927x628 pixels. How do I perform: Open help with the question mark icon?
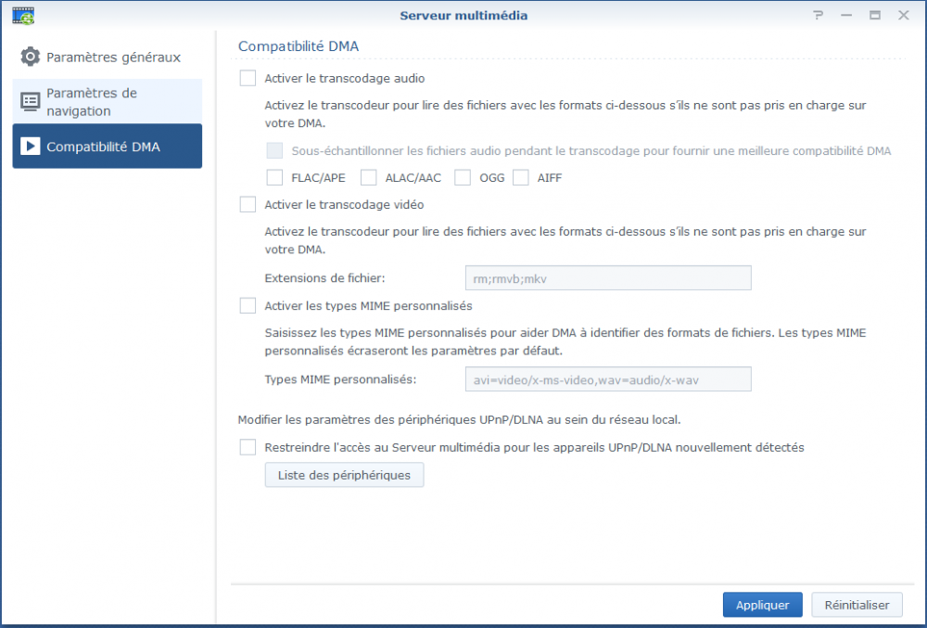pyautogui.click(x=818, y=15)
